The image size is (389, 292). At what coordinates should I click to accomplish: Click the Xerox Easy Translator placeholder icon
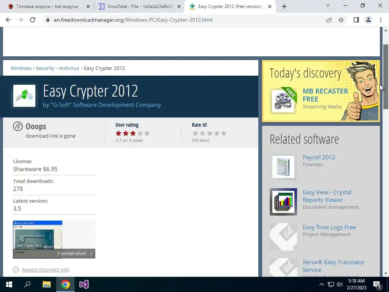tap(283, 268)
